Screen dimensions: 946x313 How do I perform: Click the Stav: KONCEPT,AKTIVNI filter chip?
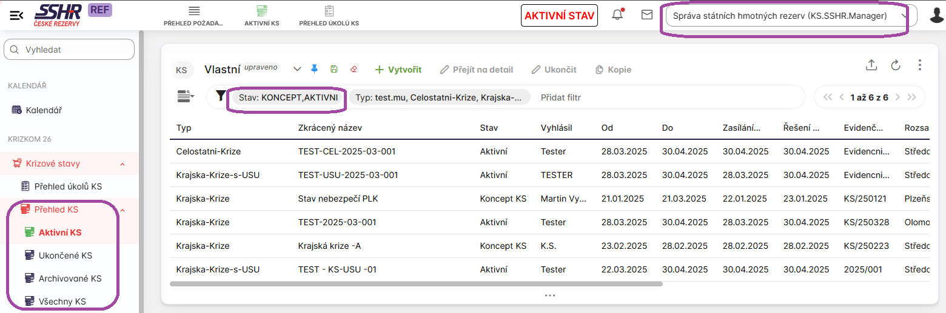(287, 97)
